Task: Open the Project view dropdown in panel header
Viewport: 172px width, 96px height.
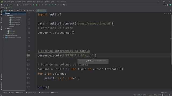Action: coord(7,10)
